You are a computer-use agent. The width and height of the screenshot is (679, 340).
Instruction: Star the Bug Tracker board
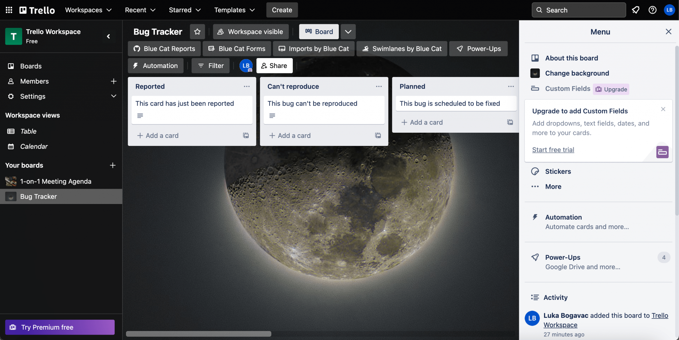click(197, 32)
